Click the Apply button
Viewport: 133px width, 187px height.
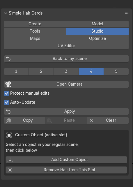click(x=66, y=112)
